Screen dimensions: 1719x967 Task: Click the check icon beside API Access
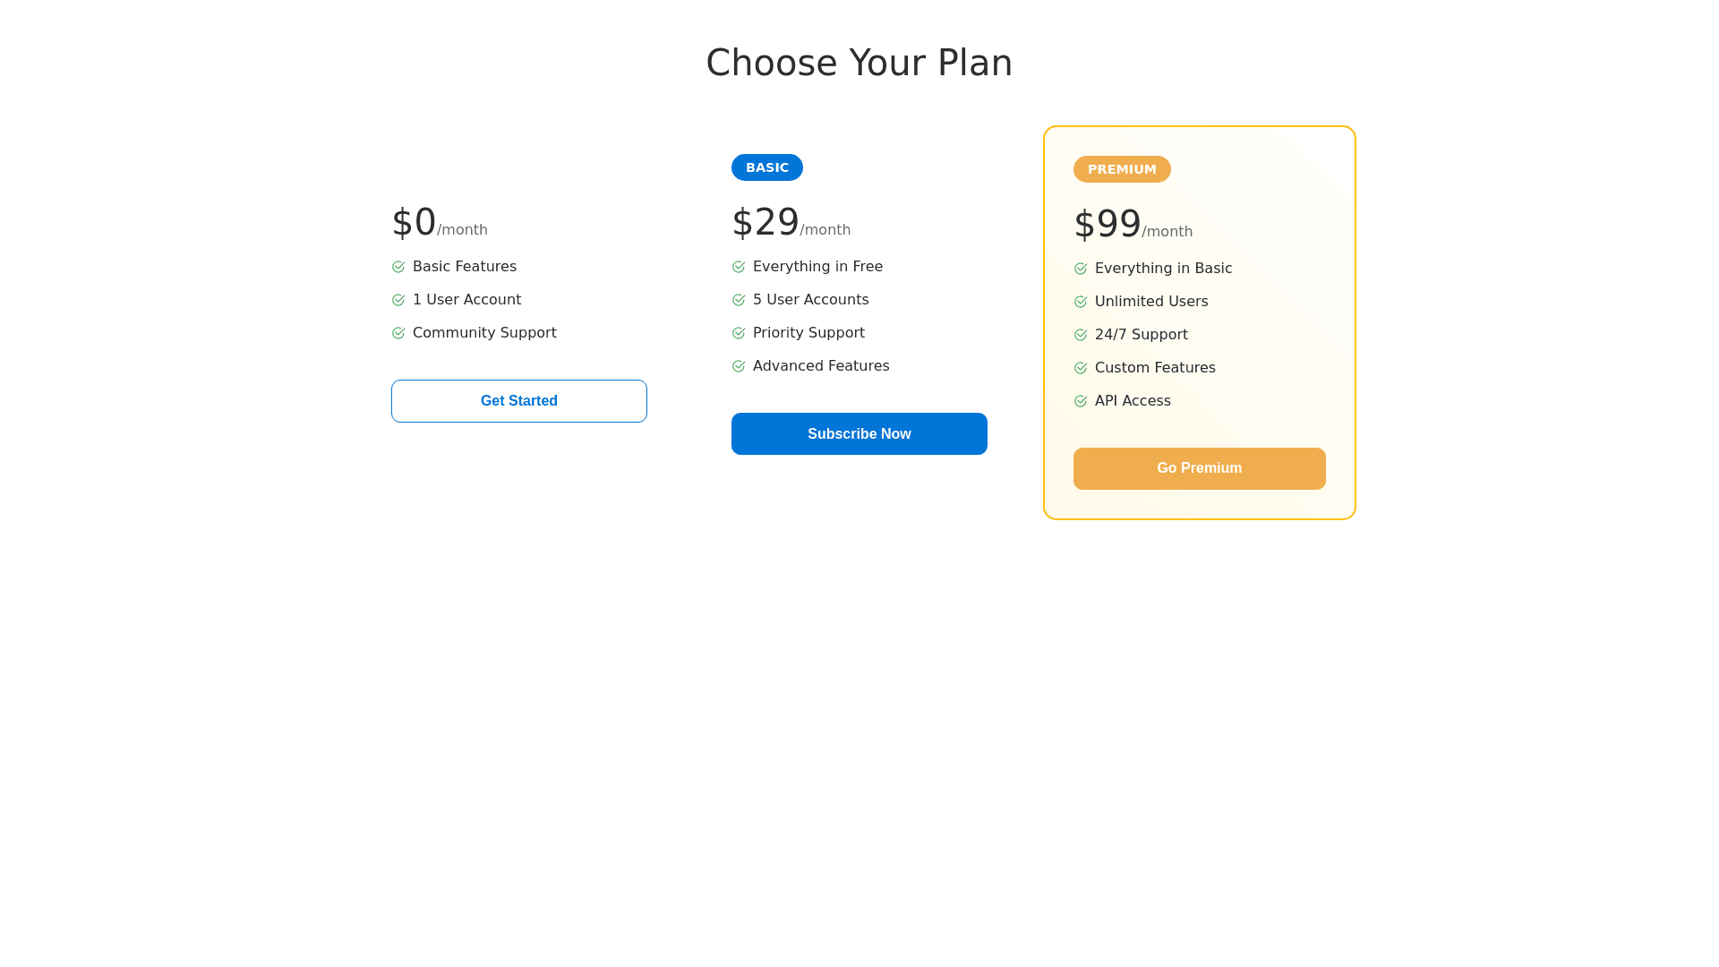point(1081,401)
